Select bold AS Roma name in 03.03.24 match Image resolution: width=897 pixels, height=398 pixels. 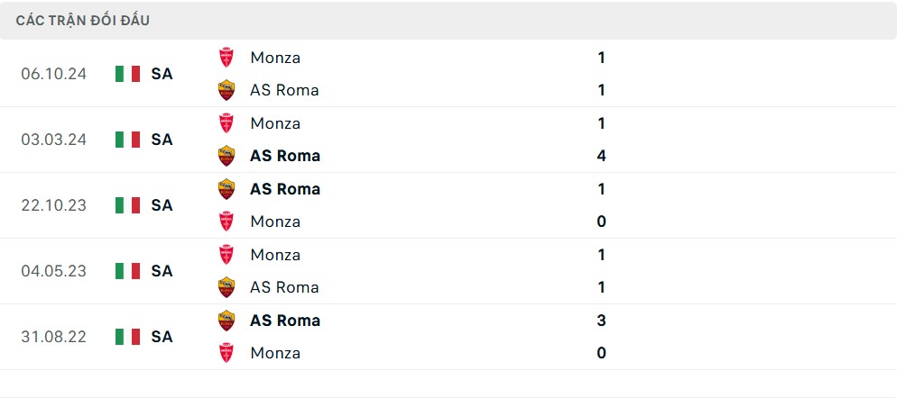point(285,156)
